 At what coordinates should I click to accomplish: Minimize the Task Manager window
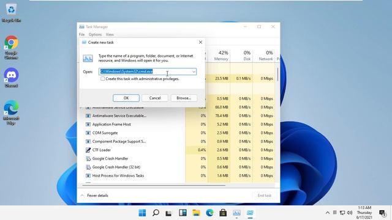point(246,27)
